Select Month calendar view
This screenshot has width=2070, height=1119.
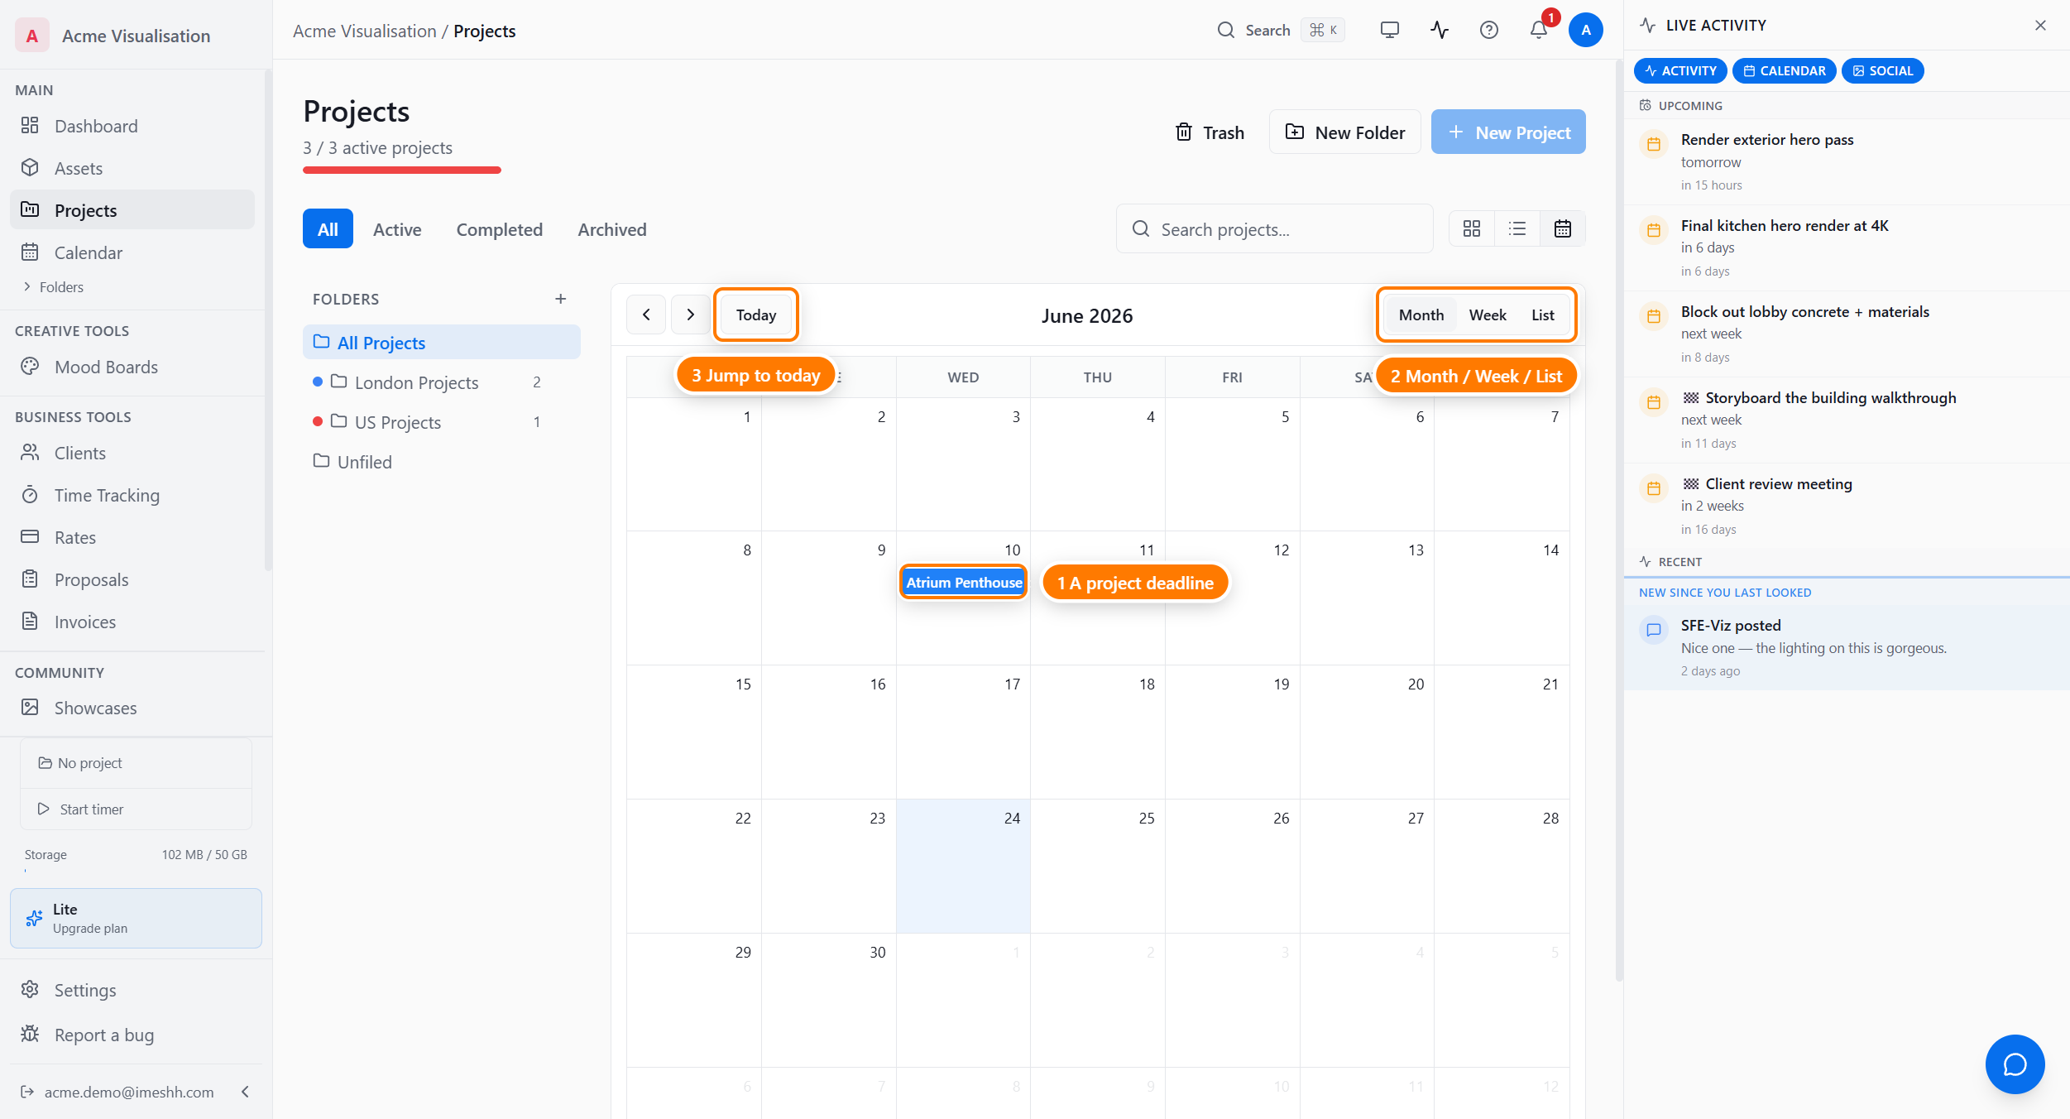tap(1421, 315)
